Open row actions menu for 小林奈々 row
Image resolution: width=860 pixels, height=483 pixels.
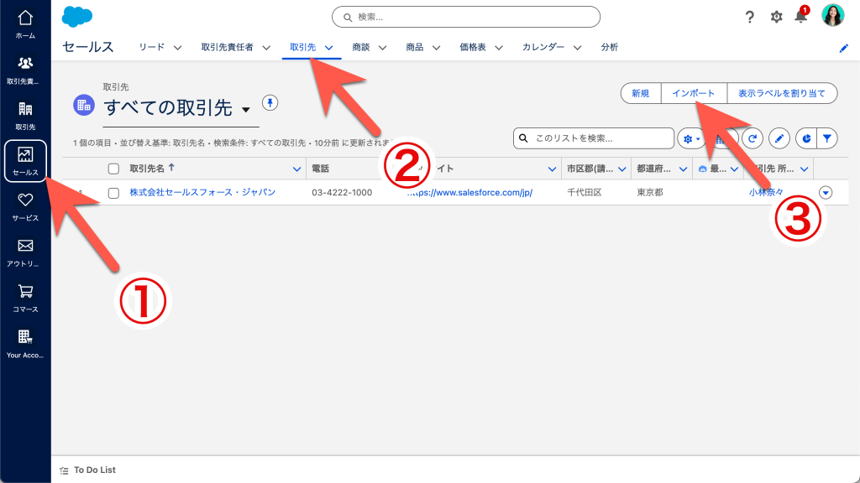coord(826,193)
